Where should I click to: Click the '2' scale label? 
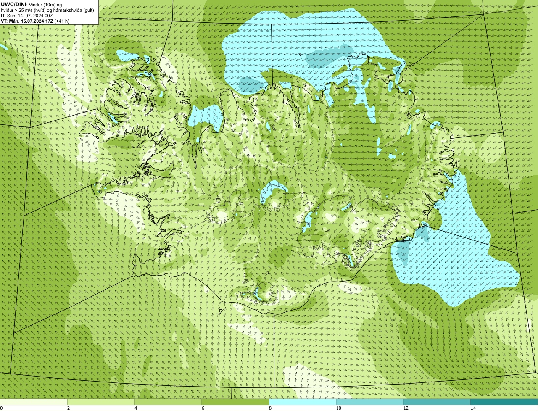tap(68, 408)
